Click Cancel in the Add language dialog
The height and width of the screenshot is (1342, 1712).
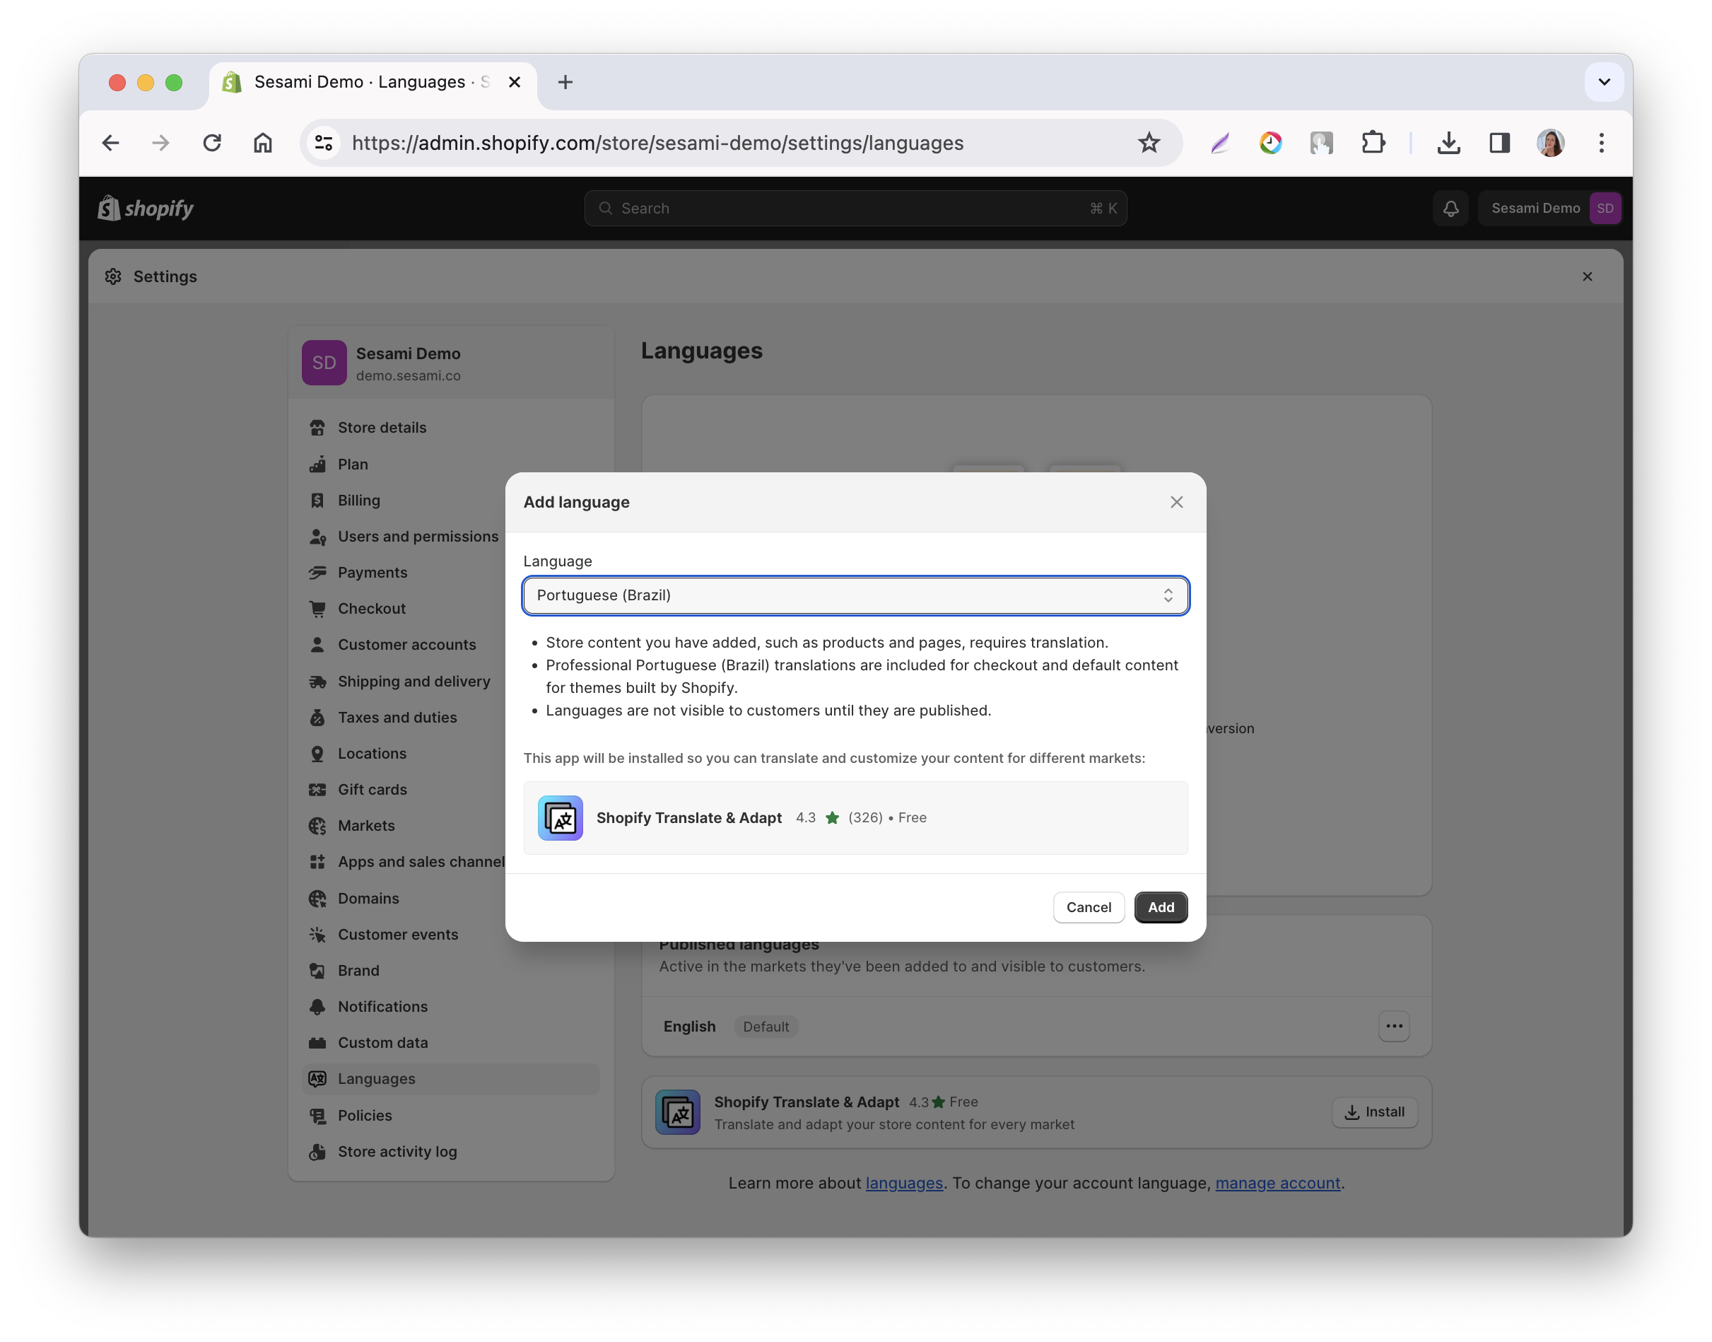pyautogui.click(x=1088, y=906)
